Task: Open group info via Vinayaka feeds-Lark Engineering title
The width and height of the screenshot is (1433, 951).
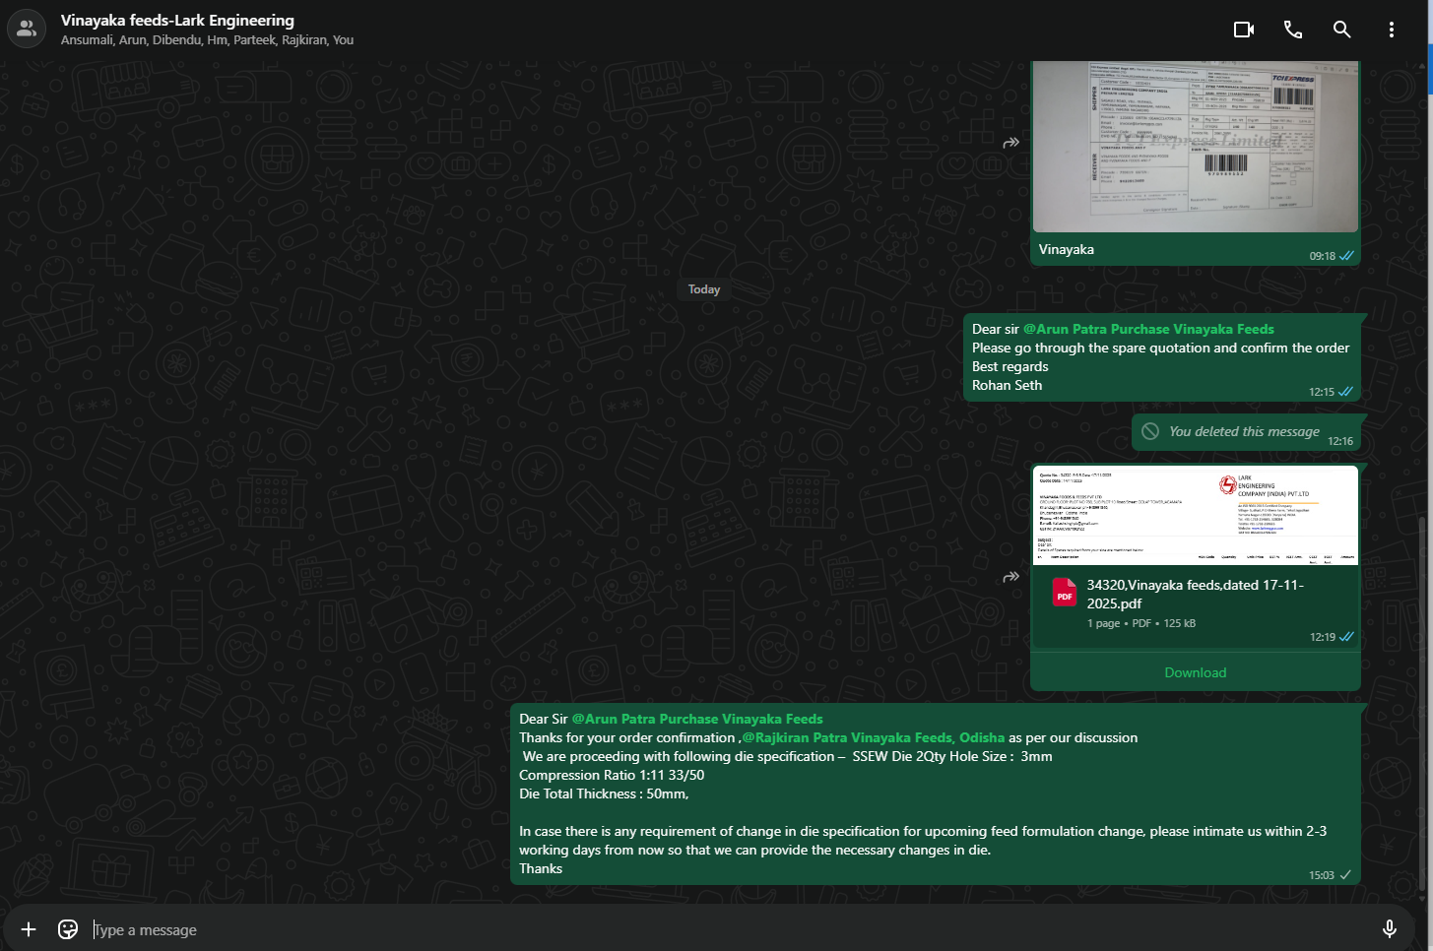Action: coord(177,21)
